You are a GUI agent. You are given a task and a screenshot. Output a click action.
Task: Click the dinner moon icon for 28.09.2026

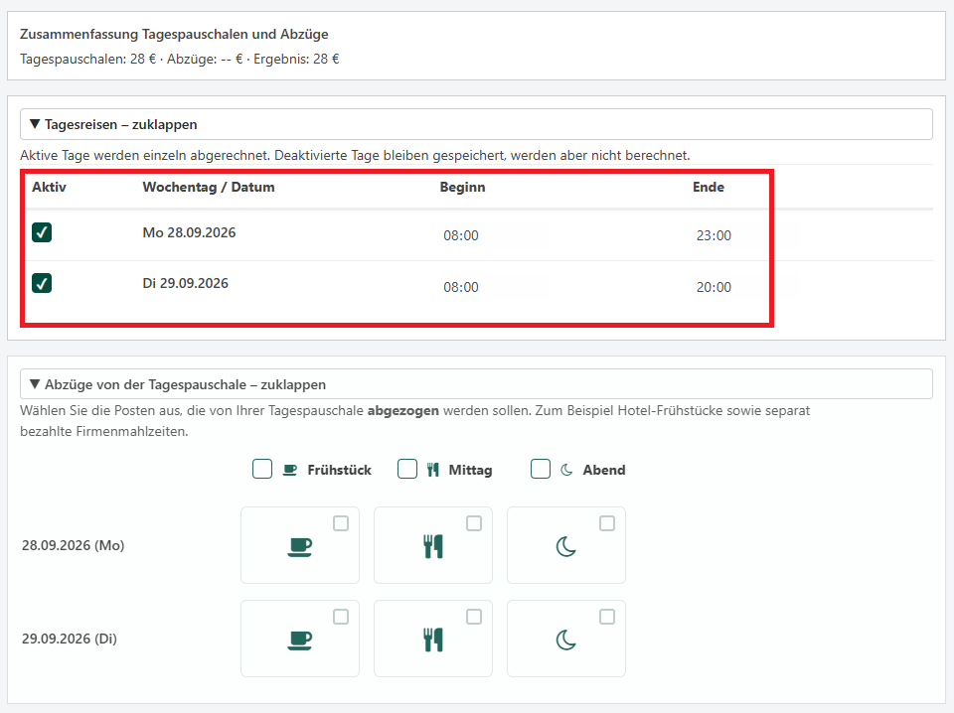click(x=565, y=546)
